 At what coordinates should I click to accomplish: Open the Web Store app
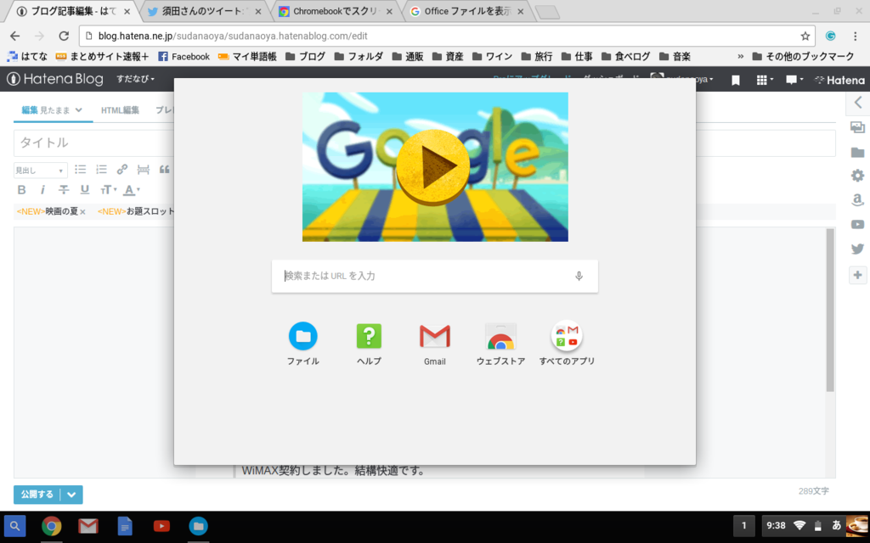pos(500,344)
